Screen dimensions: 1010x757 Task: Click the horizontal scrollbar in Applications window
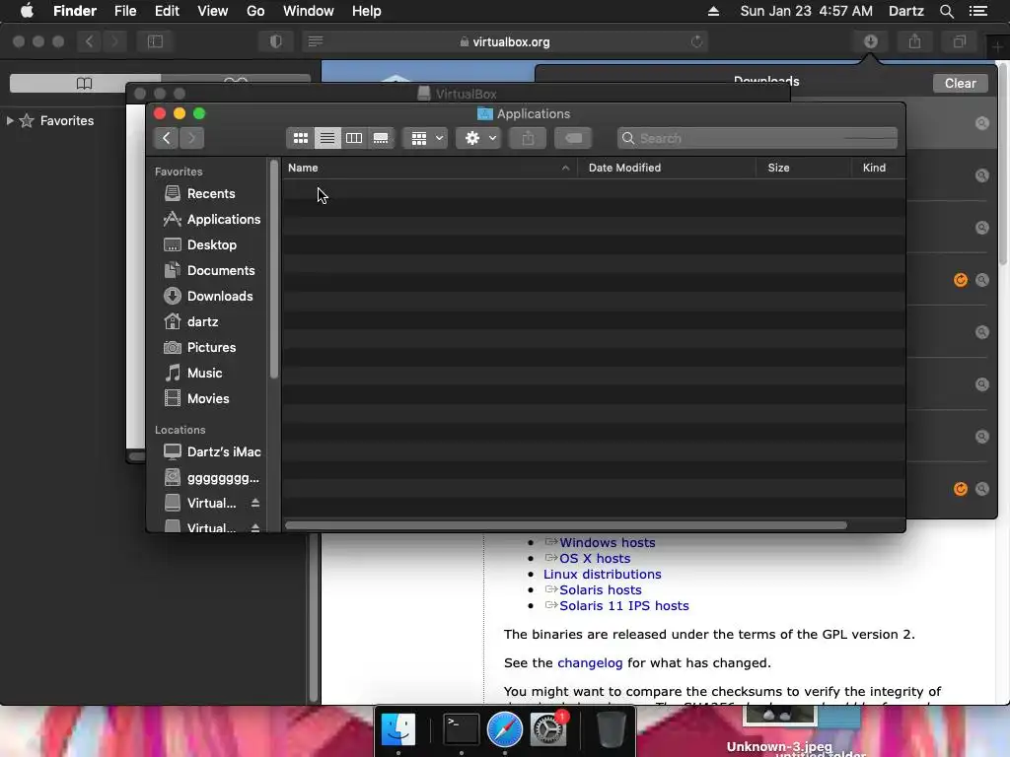565,525
